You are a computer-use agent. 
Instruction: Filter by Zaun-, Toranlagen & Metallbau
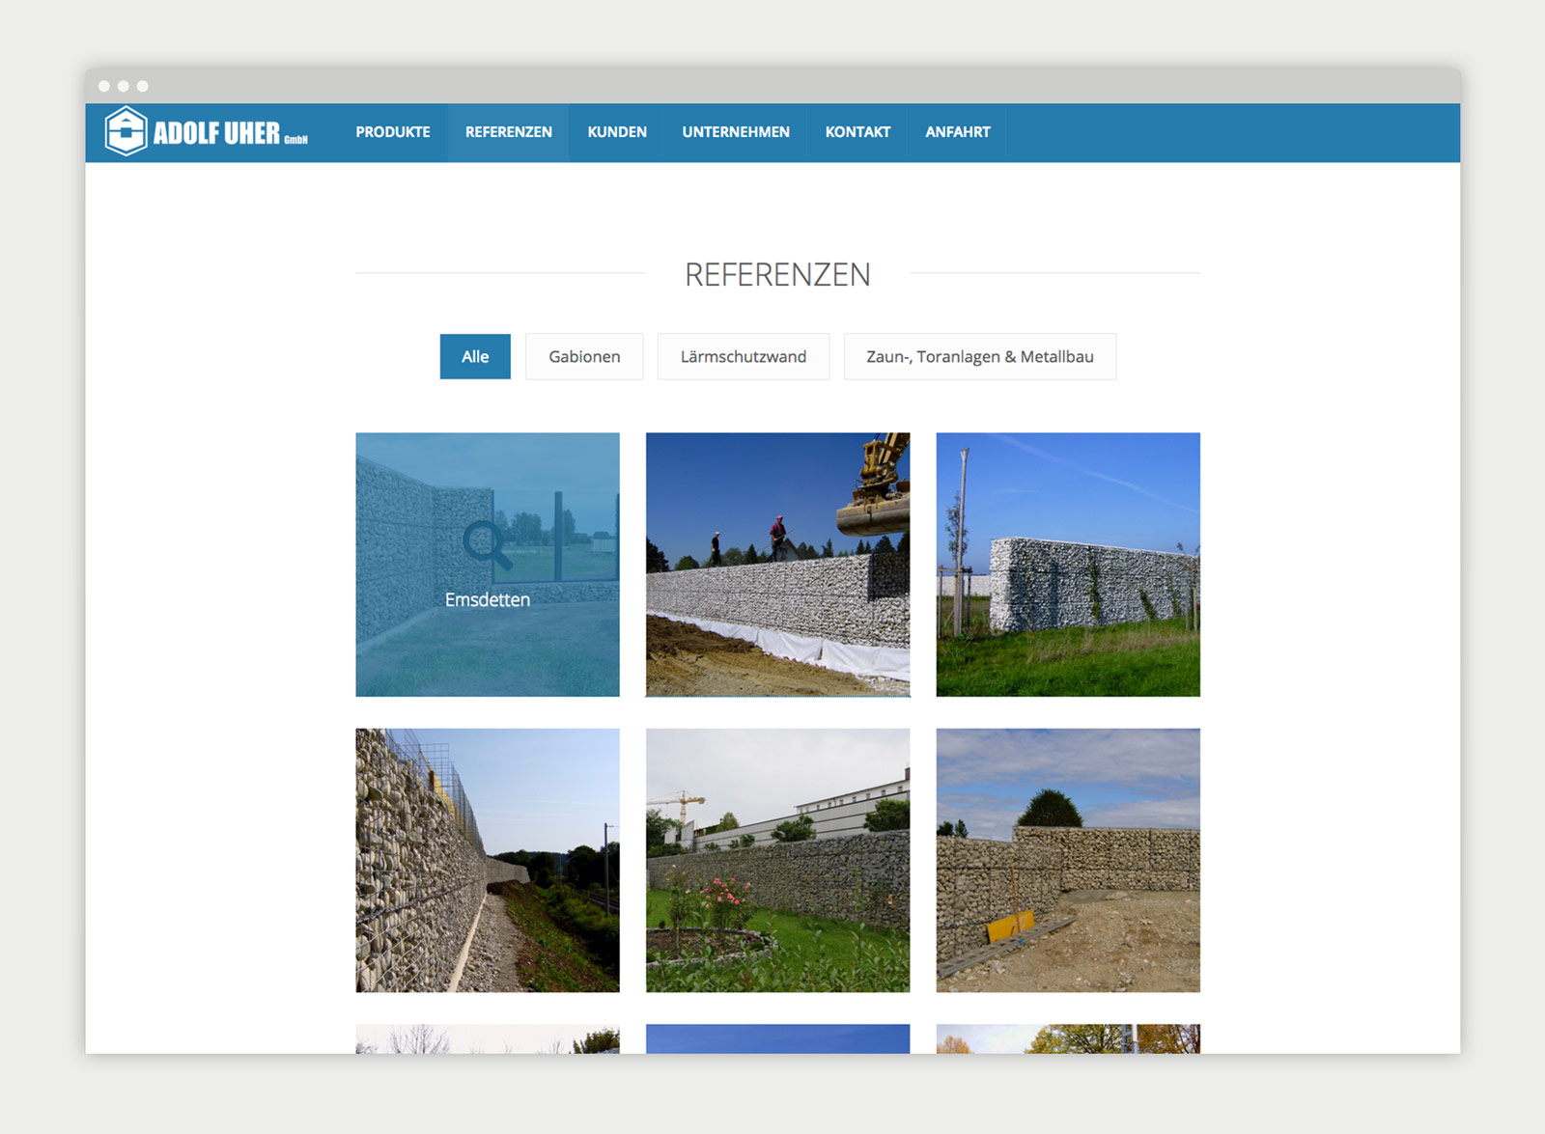[980, 356]
